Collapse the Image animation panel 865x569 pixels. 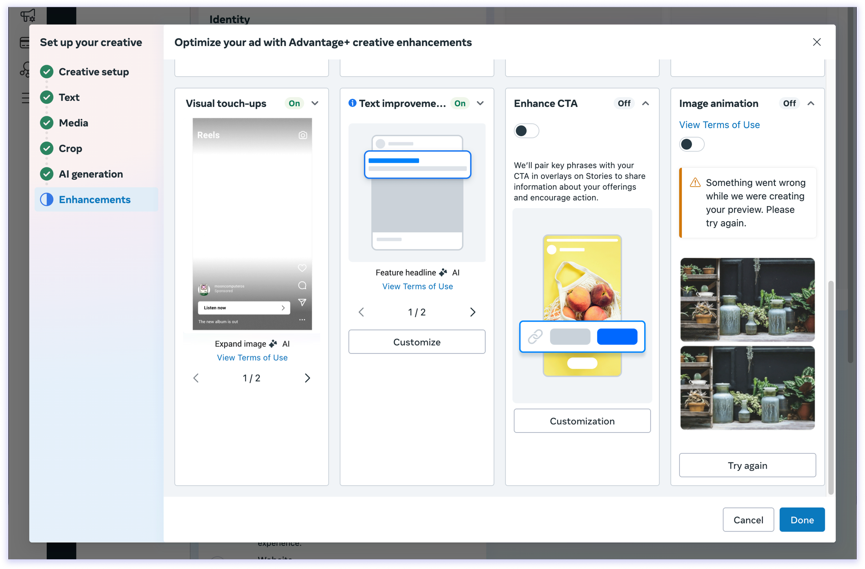point(812,103)
